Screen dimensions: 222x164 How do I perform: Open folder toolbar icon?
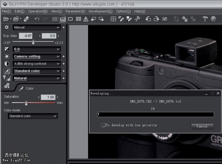[x=16, y=19]
